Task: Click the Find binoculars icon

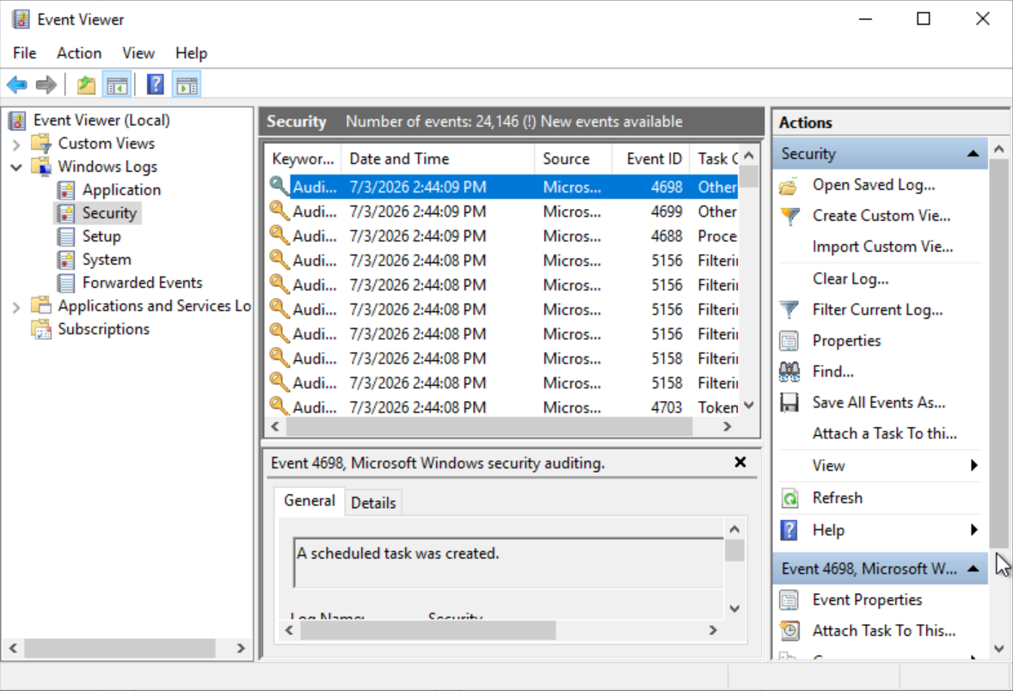Action: click(789, 371)
